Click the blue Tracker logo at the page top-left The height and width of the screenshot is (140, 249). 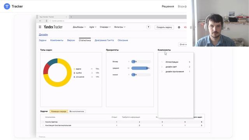point(7,6)
